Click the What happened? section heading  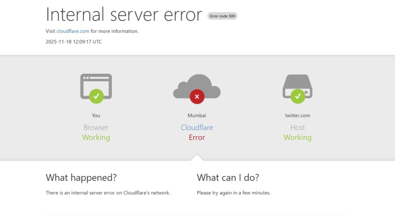(81, 177)
